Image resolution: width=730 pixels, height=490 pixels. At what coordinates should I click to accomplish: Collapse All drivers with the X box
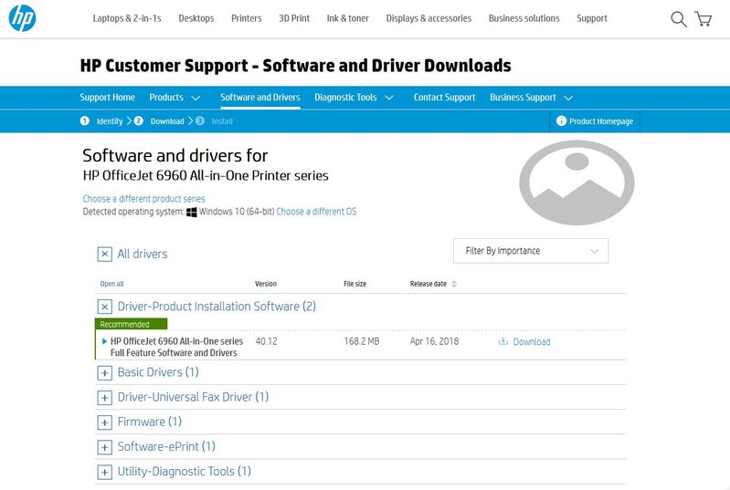[105, 255]
